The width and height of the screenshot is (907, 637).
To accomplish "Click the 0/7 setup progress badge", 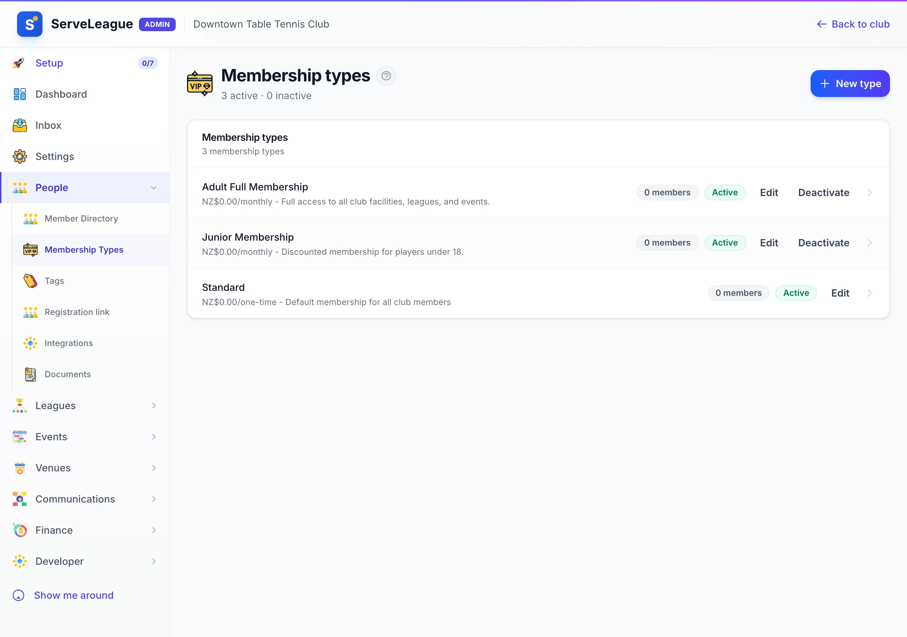I will coord(148,63).
